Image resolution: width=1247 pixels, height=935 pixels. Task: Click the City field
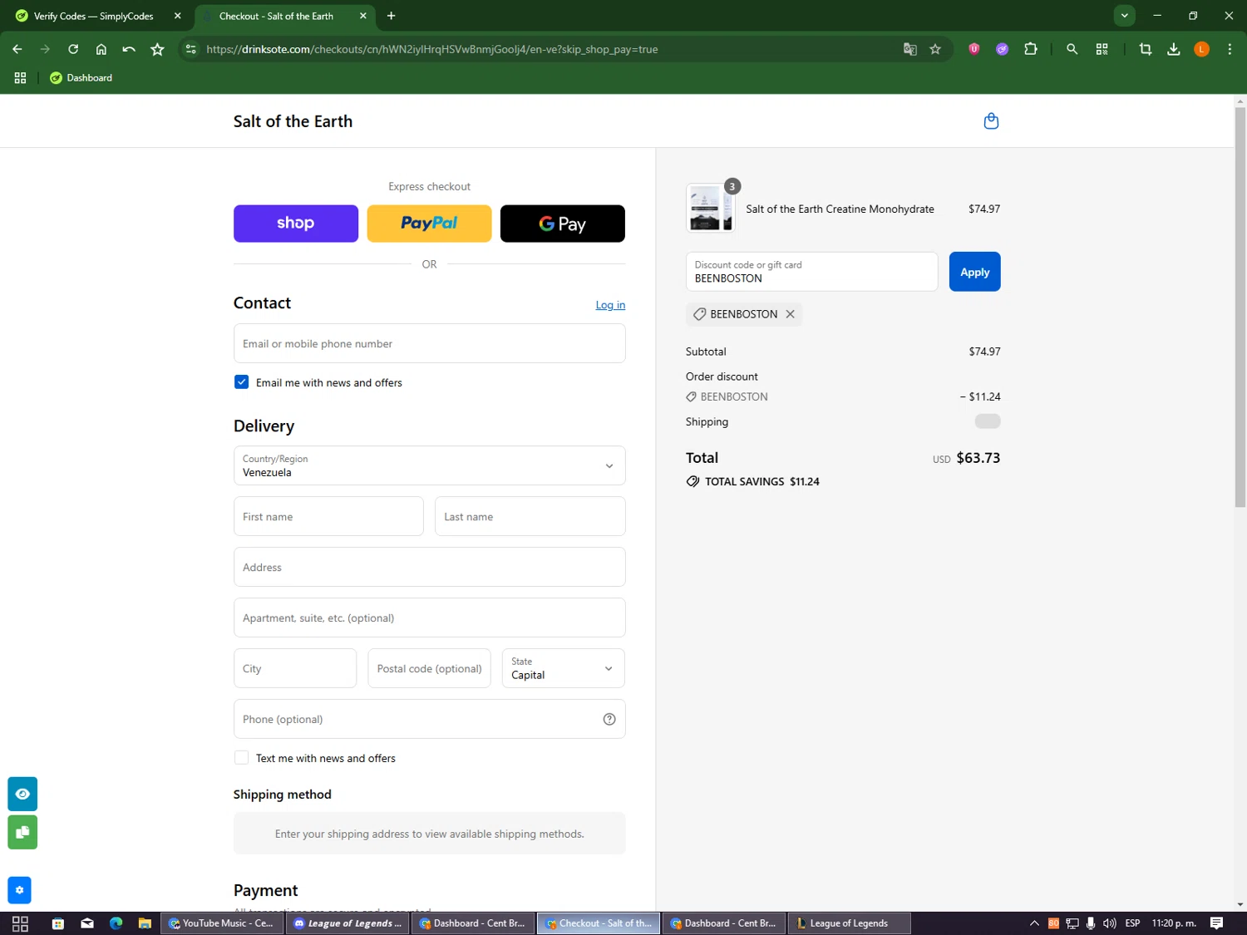pos(295,668)
